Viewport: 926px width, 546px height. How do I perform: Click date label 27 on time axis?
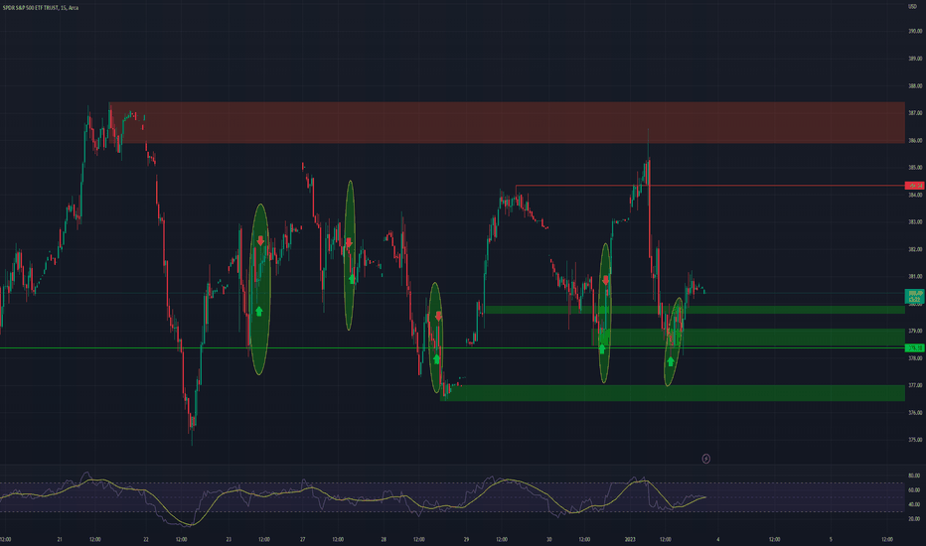click(302, 539)
